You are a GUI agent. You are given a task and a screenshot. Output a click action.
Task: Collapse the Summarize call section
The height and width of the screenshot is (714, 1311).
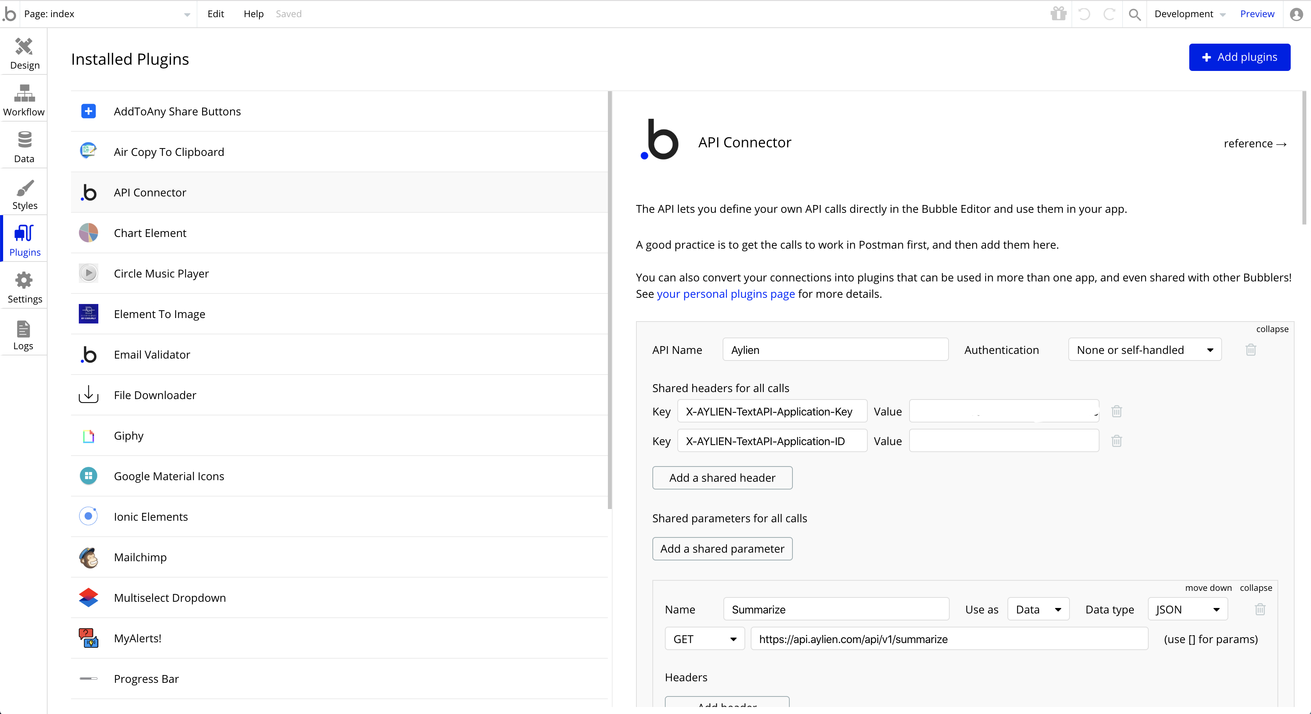pyautogui.click(x=1256, y=587)
